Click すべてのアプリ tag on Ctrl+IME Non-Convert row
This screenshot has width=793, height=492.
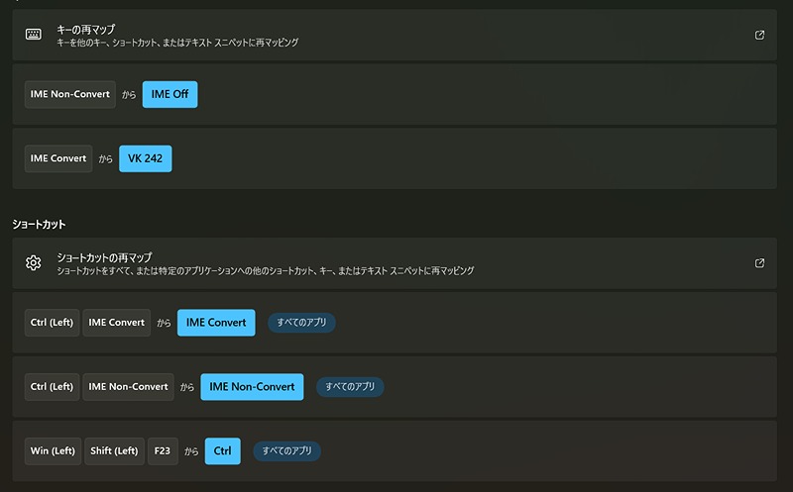pos(350,387)
